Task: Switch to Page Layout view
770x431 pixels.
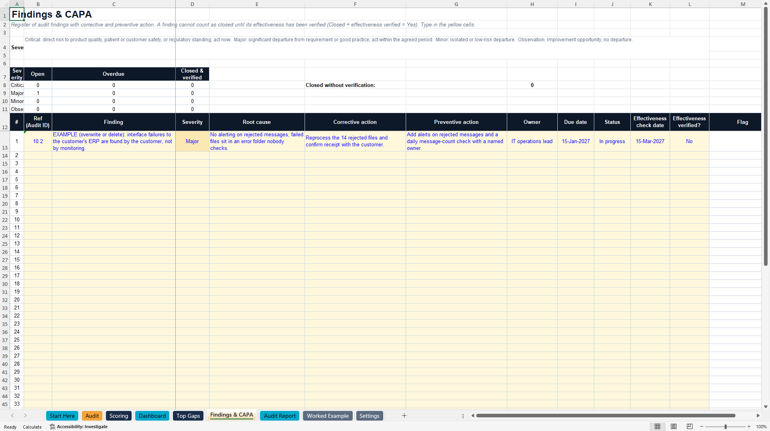Action: (x=674, y=427)
